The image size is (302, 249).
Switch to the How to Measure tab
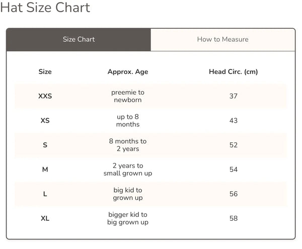(222, 39)
